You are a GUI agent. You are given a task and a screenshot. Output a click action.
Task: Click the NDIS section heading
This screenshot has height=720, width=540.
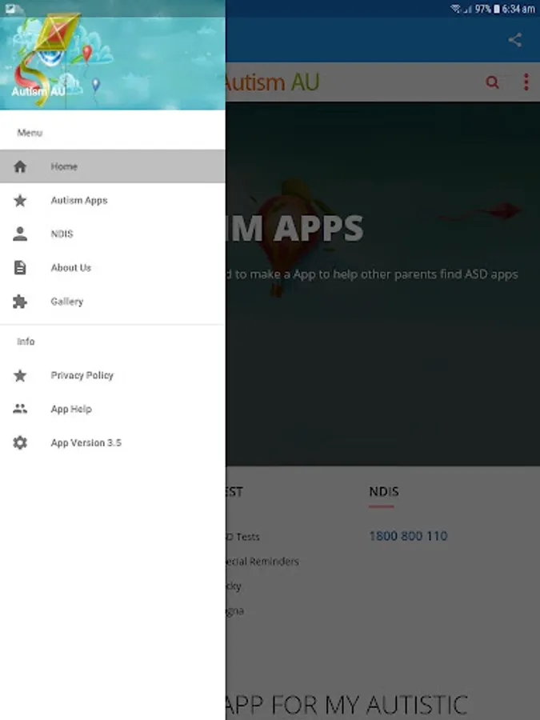[x=384, y=492]
